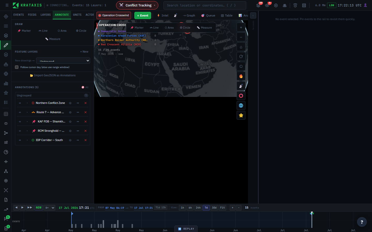Click the layers stack icon with 25 badge
This screenshot has width=372, height=232.
[x=258, y=5]
